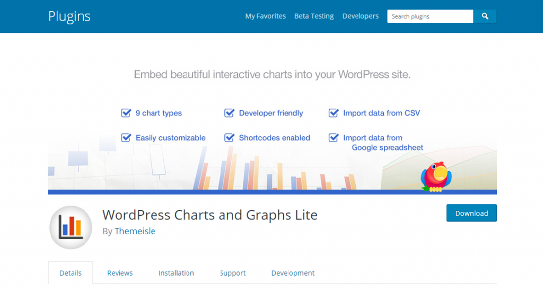Go to the Support tab
This screenshot has width=543, height=291.
click(233, 273)
